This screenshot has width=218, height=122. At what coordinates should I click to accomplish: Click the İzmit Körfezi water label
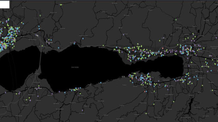tap(75, 67)
